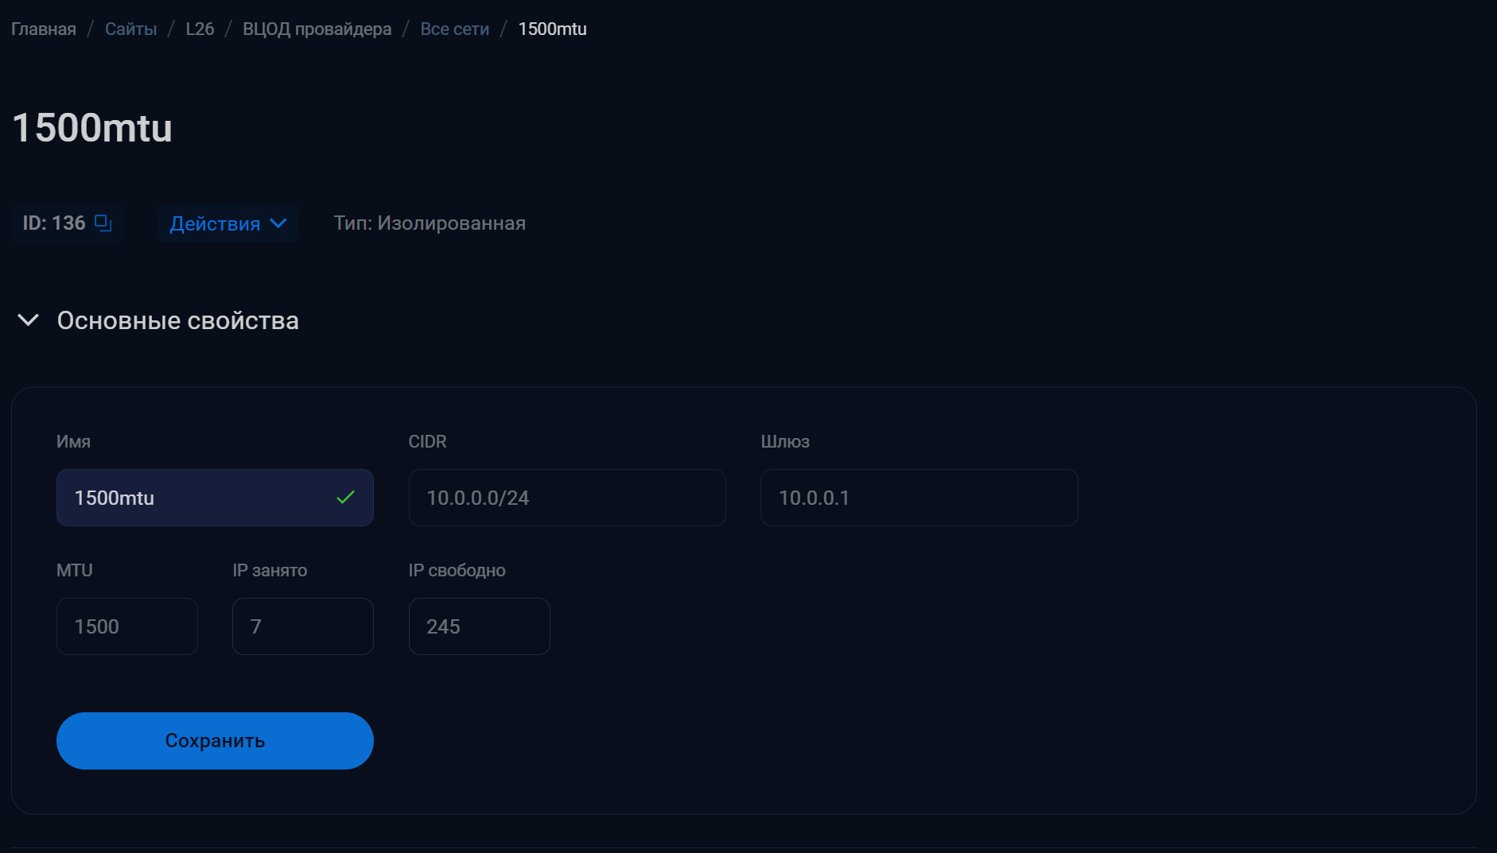The width and height of the screenshot is (1497, 853).
Task: Focus the Имя input containing 1500mtu
Action: (x=199, y=498)
